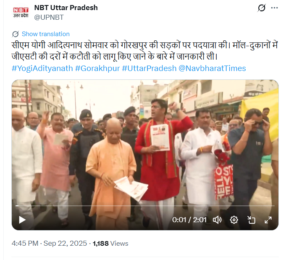Mute the video volume speaker icon

pos(217,220)
